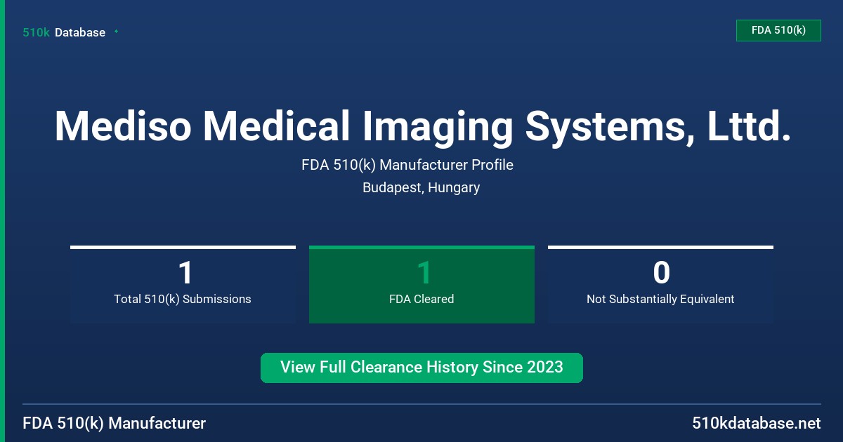Click the Budapest, Hungary location text
Viewport: 843px width, 442px height.
coord(421,187)
